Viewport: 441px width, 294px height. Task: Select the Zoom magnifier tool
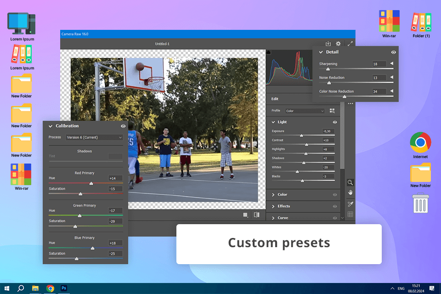[x=350, y=182]
